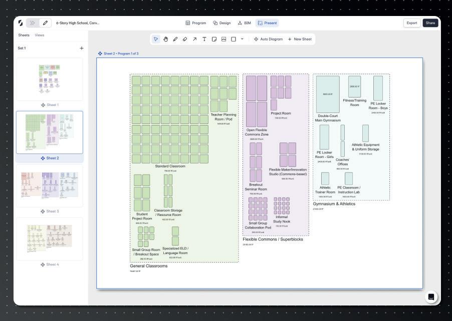Click Small Group Collaboration Pod label
Viewport: 452px width, 321px height.
coord(258,225)
